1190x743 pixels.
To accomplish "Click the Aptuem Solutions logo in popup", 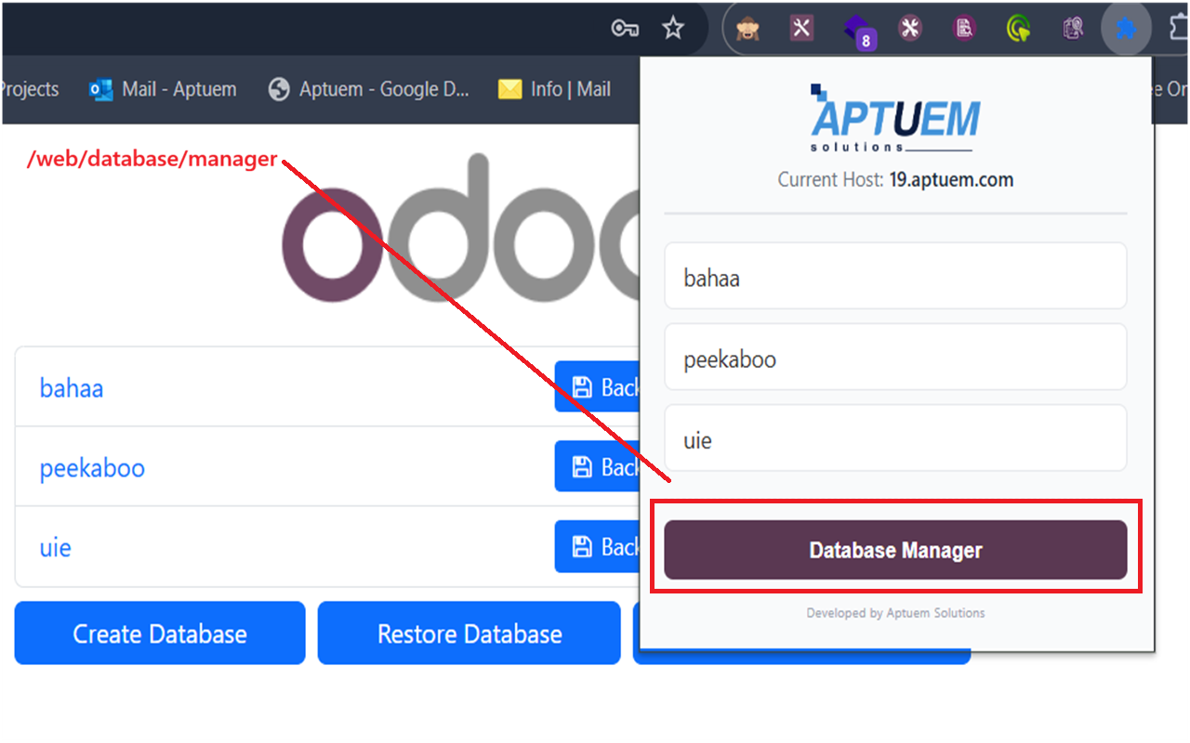I will click(895, 119).
